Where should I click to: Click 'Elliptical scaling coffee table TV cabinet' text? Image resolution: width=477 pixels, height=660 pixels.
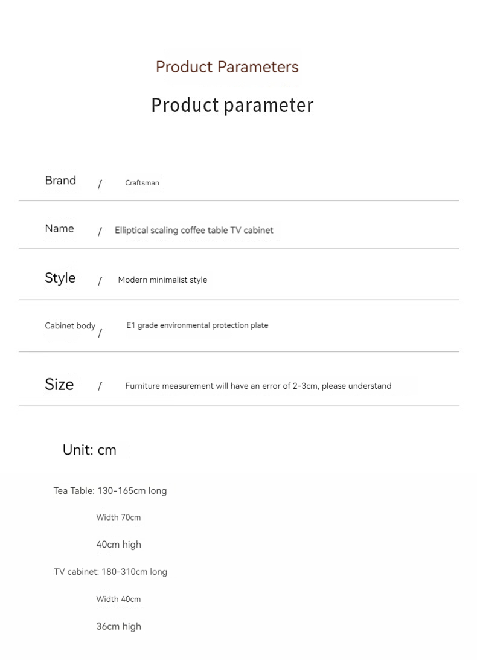pyautogui.click(x=194, y=231)
